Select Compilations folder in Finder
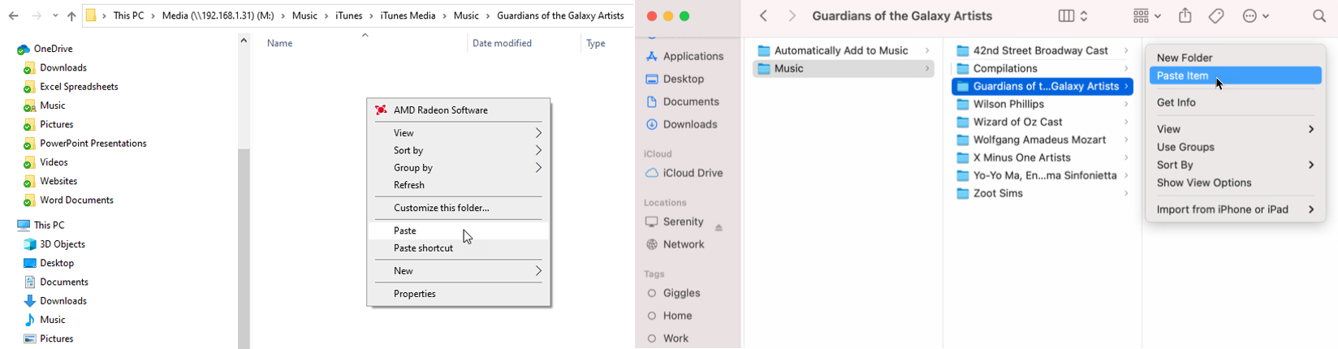The height and width of the screenshot is (349, 1338). pos(1042,68)
